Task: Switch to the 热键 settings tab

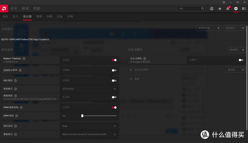Action: click(49, 16)
